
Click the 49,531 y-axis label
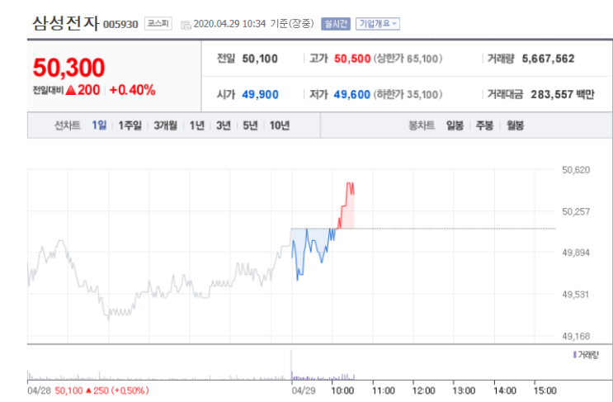click(x=576, y=295)
